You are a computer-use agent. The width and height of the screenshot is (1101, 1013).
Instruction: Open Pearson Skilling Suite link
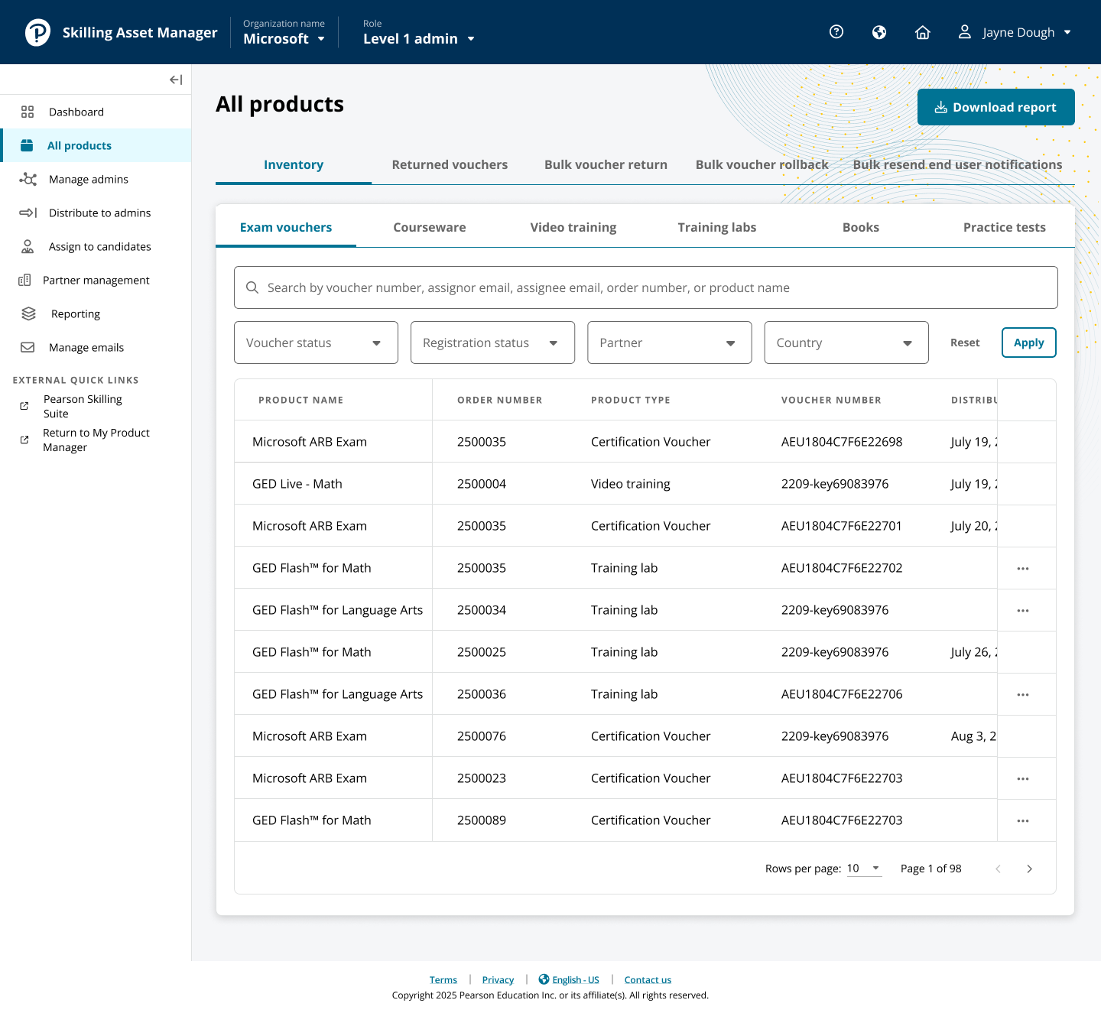tap(83, 406)
